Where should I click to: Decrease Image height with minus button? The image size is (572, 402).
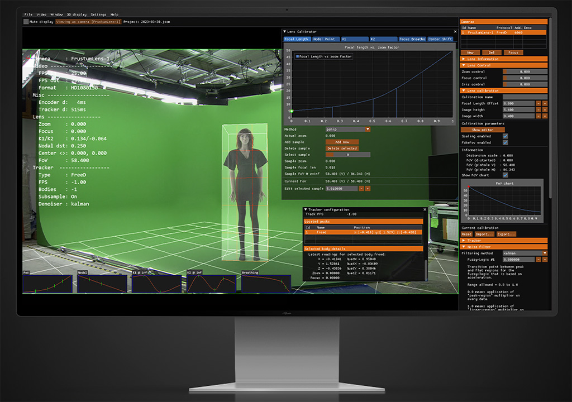[538, 110]
